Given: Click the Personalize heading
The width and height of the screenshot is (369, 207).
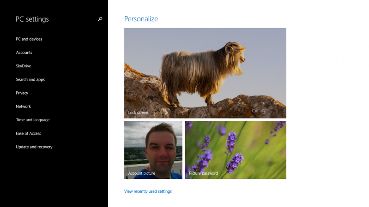Looking at the screenshot, I should [x=141, y=19].
